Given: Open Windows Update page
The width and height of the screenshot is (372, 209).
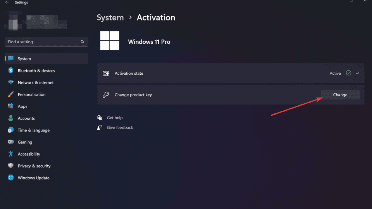Looking at the screenshot, I should point(46,178).
